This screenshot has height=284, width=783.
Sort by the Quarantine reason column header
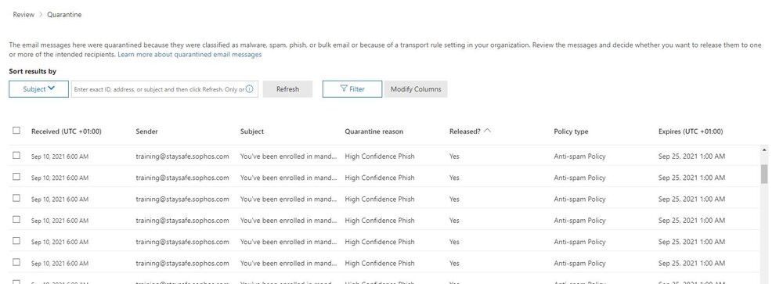[x=374, y=131]
